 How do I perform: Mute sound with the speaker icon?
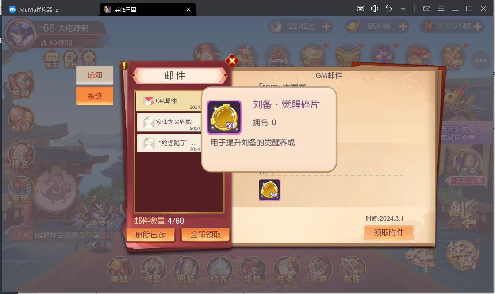(374, 8)
